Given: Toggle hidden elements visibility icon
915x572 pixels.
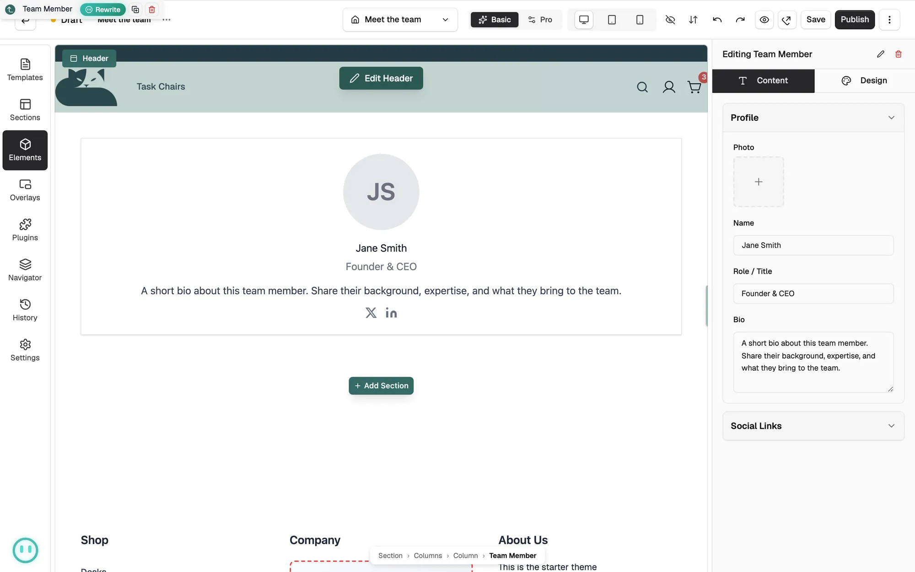Looking at the screenshot, I should [x=670, y=20].
